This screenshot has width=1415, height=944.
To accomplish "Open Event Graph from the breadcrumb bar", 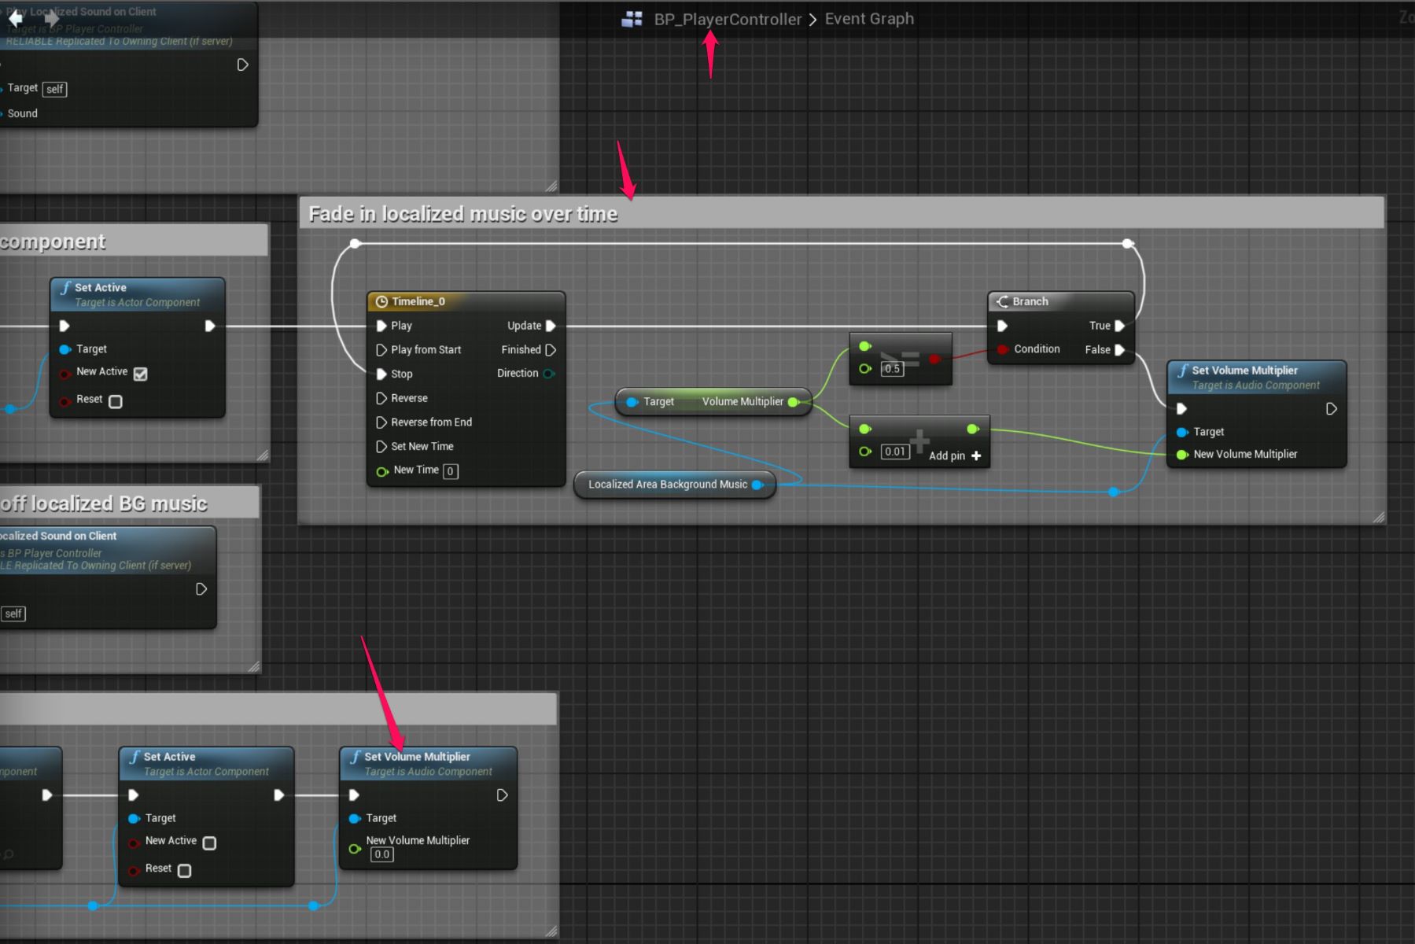I will tap(868, 19).
